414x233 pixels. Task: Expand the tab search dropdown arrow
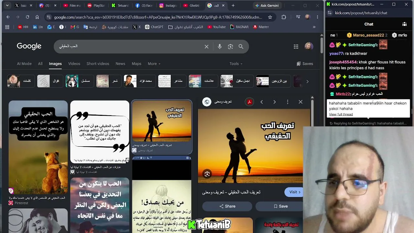[7, 6]
